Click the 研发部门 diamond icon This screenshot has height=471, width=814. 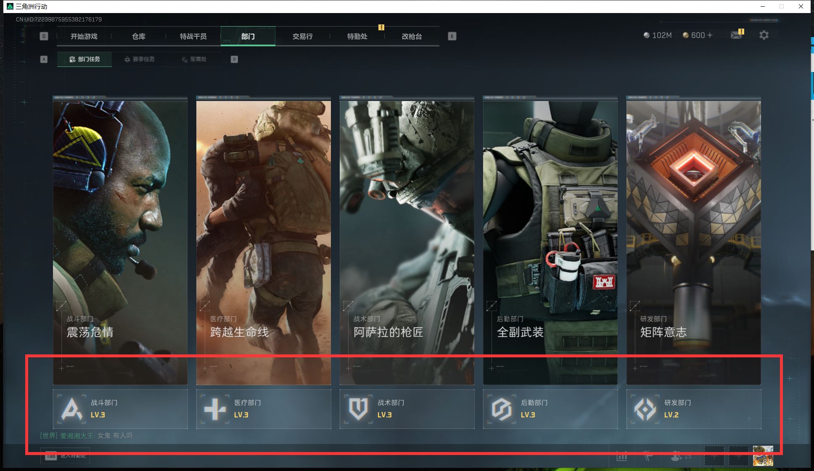645,409
